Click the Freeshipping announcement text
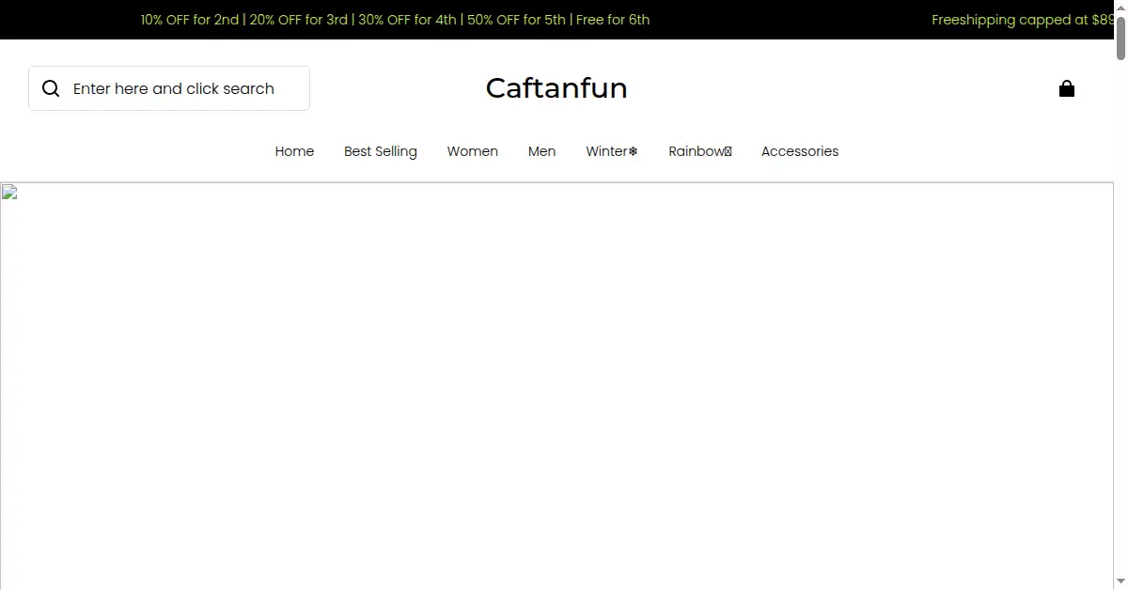This screenshot has height=590, width=1128. 1023,20
